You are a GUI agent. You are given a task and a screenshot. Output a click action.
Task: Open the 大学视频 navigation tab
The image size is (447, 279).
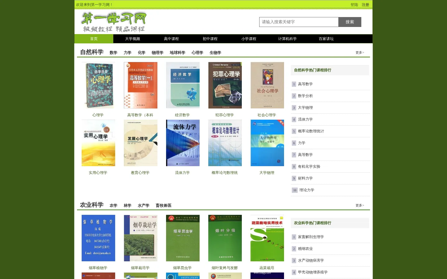coord(133,39)
